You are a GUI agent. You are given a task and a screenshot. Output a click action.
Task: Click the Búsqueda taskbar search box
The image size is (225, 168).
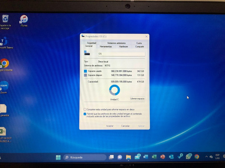[85, 157]
